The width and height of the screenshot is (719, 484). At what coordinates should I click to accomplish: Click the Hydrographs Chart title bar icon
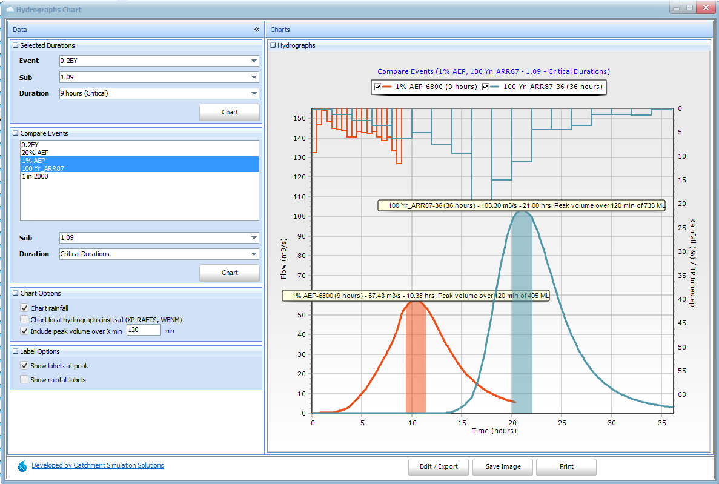pos(11,8)
